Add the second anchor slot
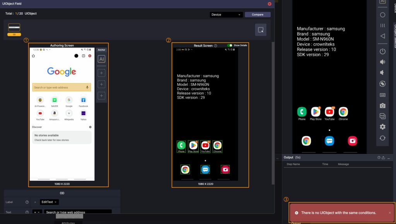 point(102,84)
